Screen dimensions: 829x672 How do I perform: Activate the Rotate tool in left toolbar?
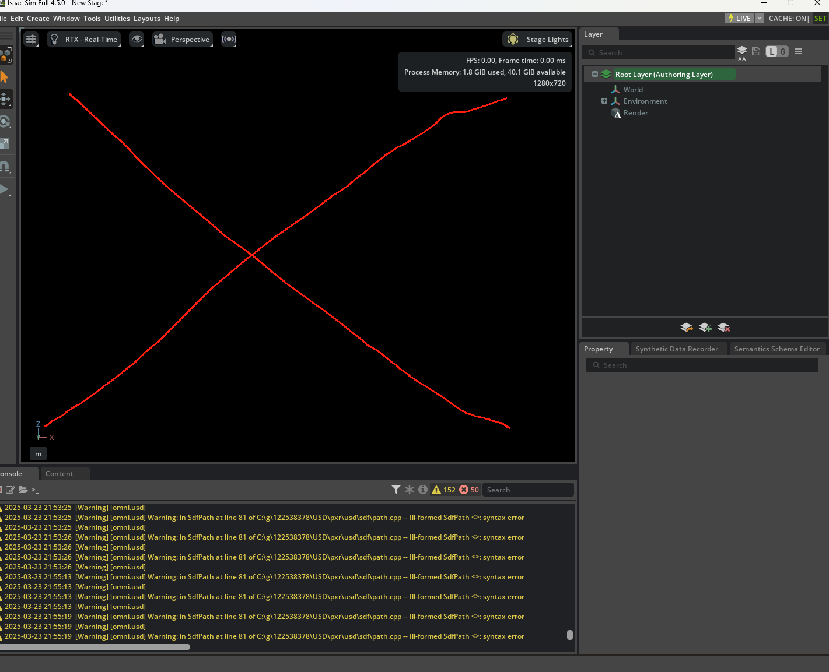coord(5,121)
